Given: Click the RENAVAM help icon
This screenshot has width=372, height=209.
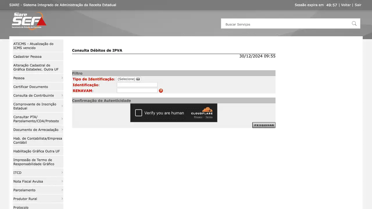Looking at the screenshot, I should (x=161, y=91).
